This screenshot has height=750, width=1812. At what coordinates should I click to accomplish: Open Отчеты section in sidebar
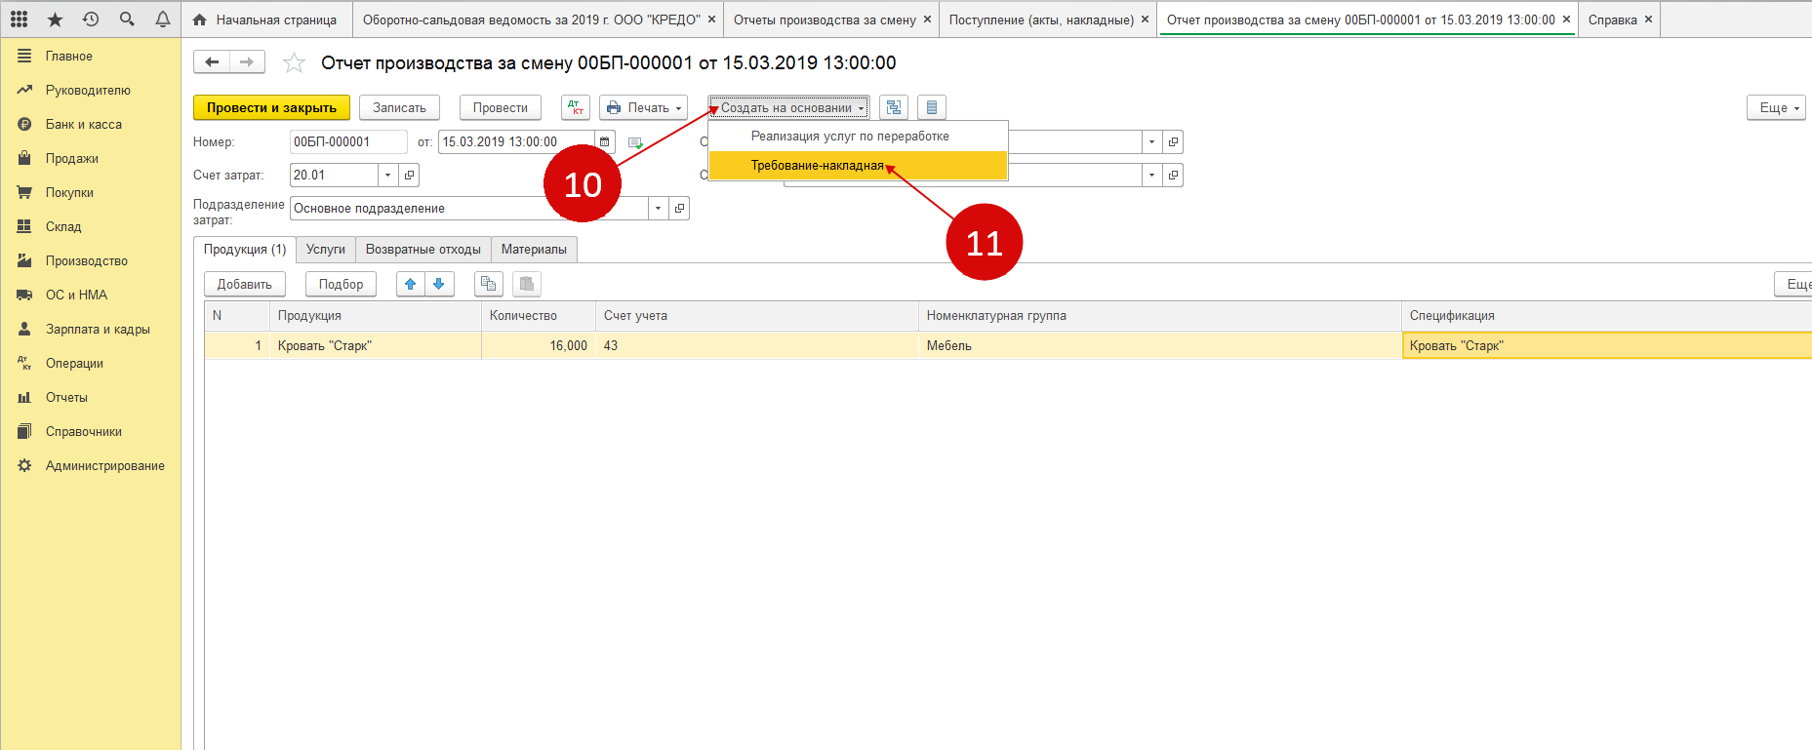click(66, 398)
